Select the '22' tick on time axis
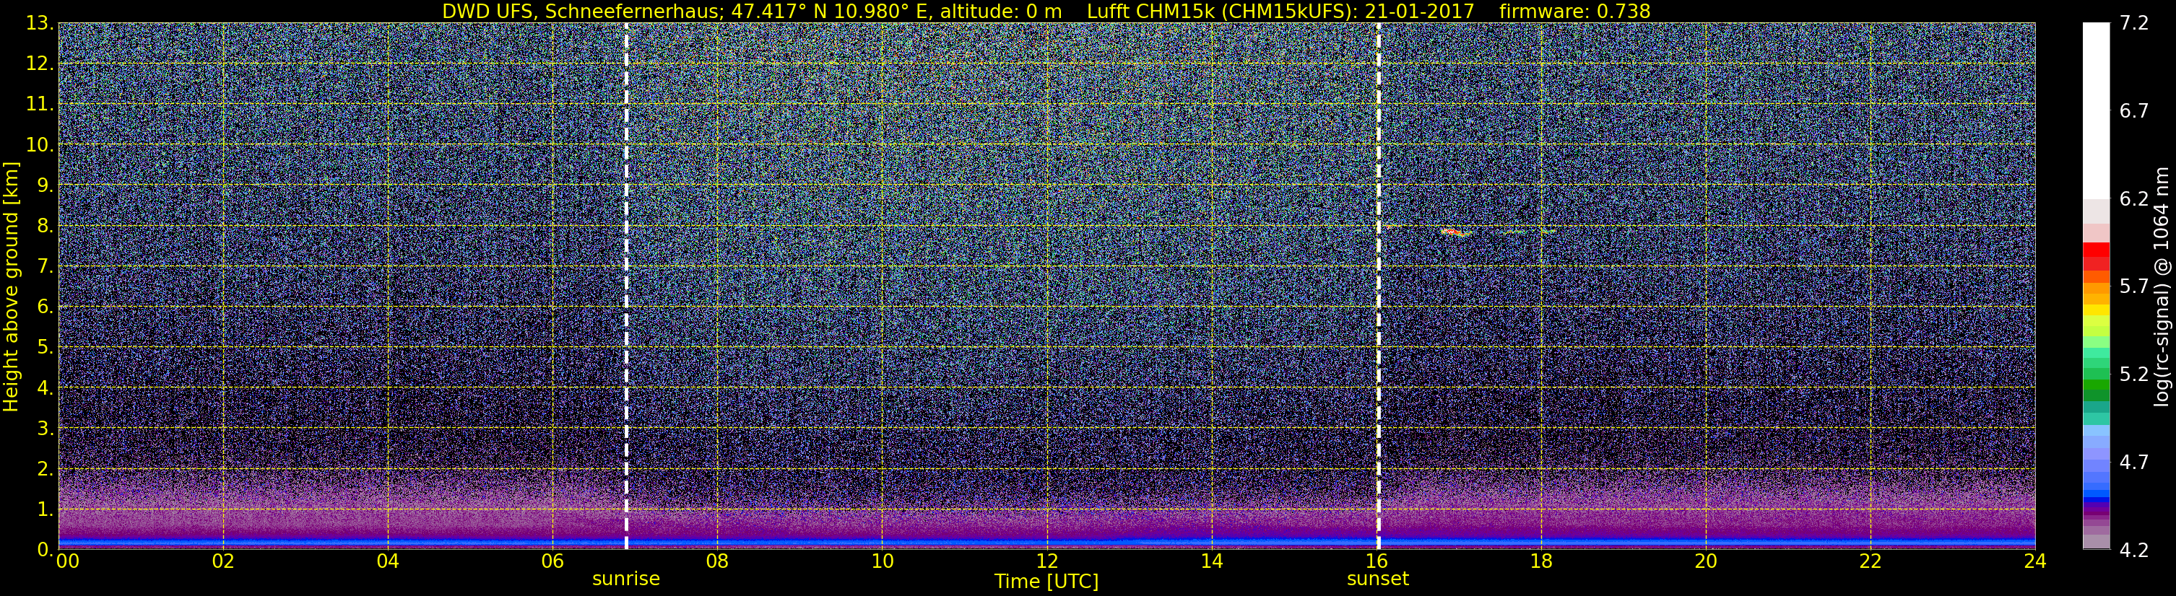Screen dimensions: 2176x596 [1871, 561]
